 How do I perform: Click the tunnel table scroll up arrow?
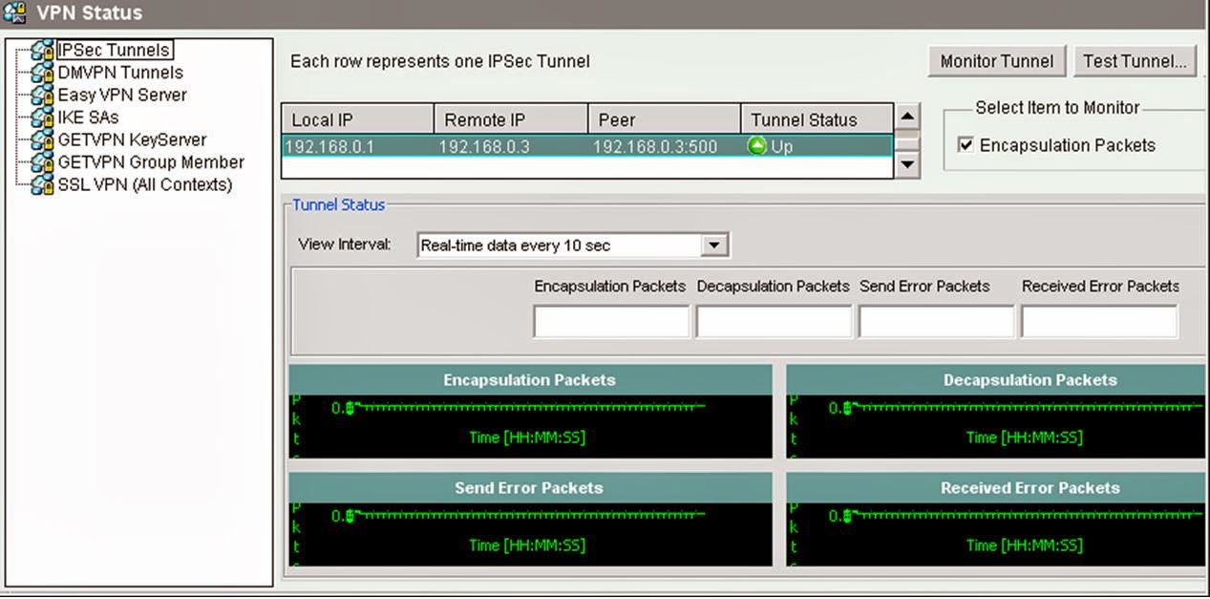(908, 117)
